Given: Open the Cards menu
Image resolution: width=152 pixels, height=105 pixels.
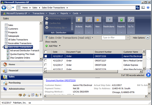Looking at the screenshot, I should tap(77, 13).
